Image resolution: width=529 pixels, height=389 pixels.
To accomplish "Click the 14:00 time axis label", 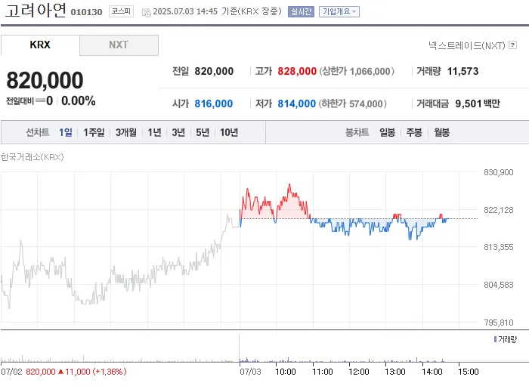I will [x=432, y=372].
